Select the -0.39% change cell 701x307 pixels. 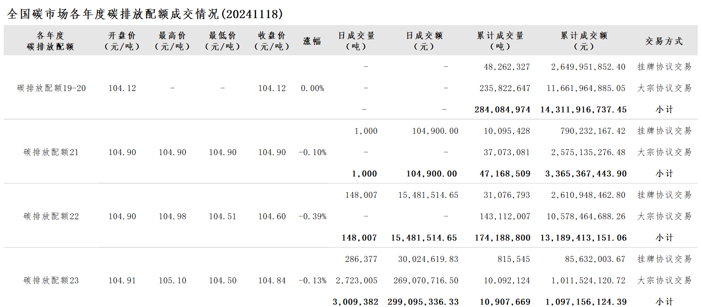pyautogui.click(x=312, y=216)
